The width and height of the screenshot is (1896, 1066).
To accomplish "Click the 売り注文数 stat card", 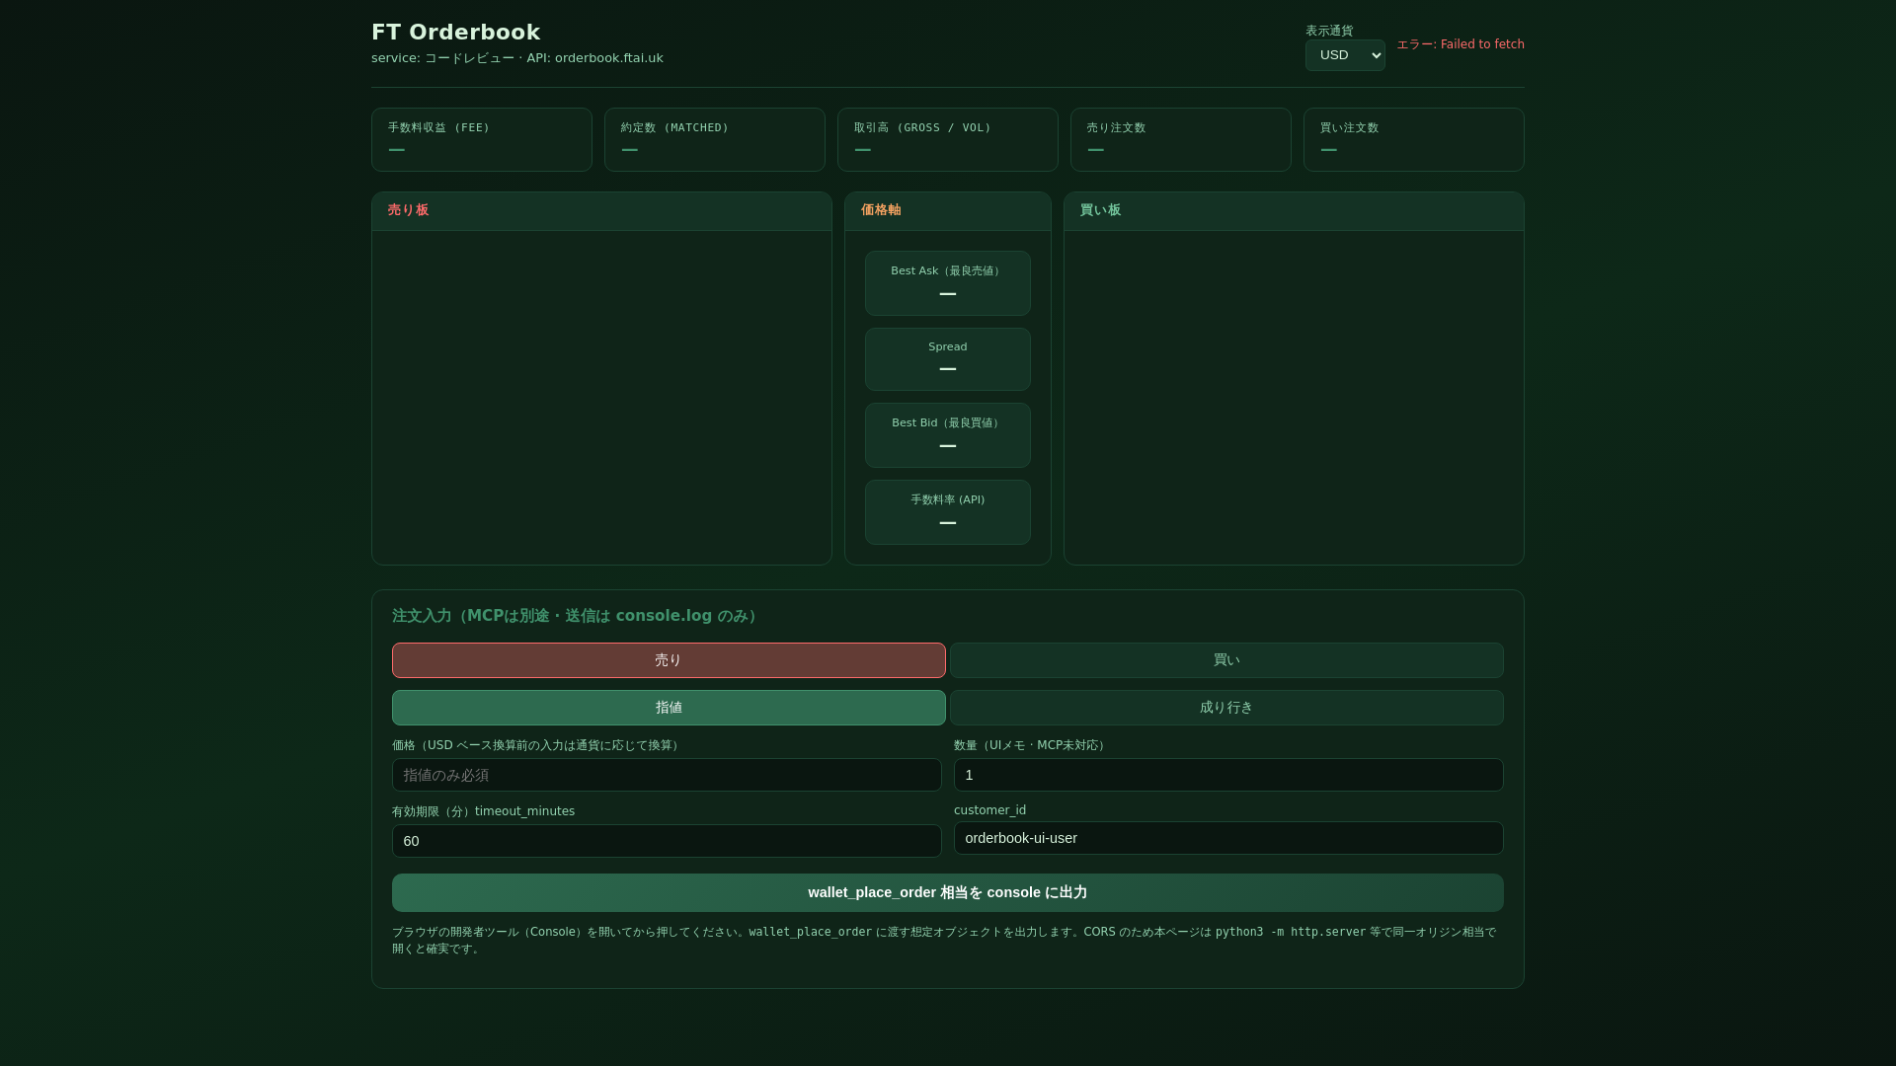I will tap(1181, 139).
